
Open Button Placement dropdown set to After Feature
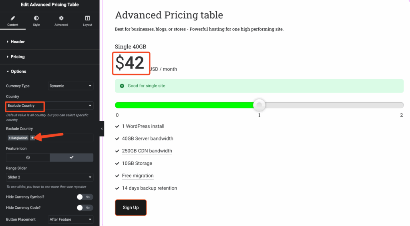[70, 220]
